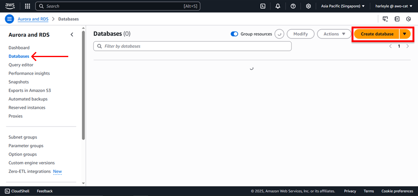Open Exports in Amazon S3
Screen dimensions: 418x196
[30, 90]
